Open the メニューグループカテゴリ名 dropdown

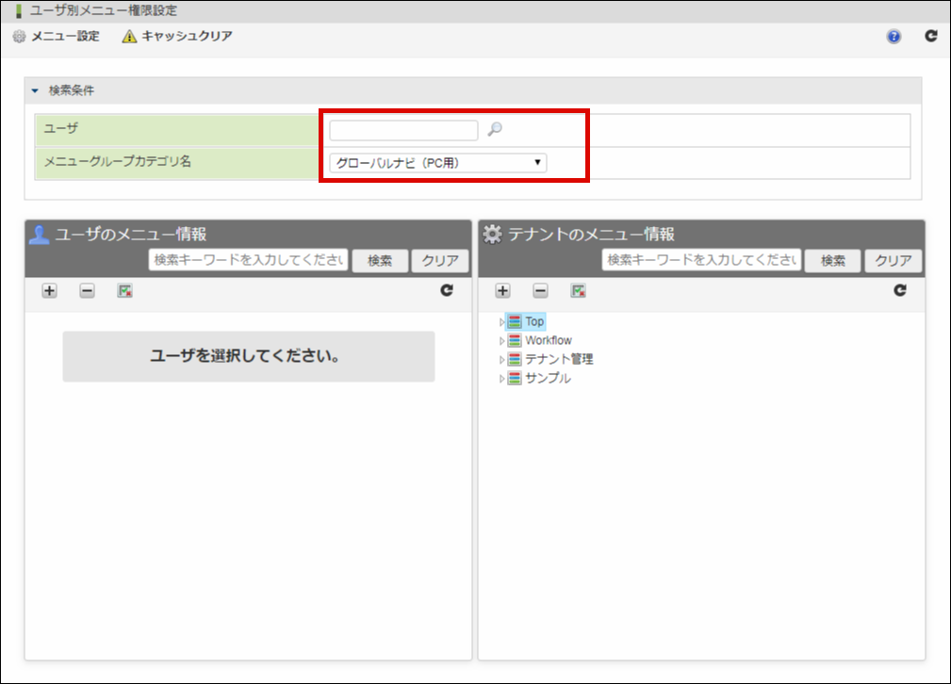click(x=438, y=161)
